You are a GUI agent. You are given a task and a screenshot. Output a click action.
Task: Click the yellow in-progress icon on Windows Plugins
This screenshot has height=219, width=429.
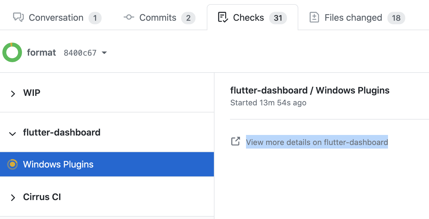tap(12, 164)
